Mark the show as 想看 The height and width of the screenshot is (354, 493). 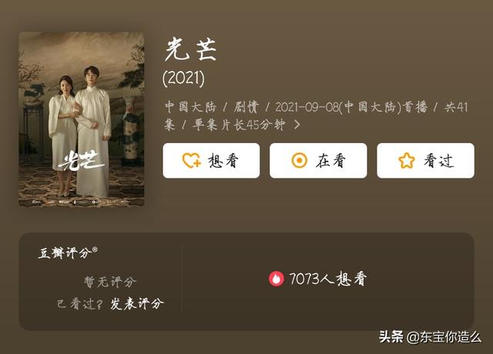coord(211,161)
